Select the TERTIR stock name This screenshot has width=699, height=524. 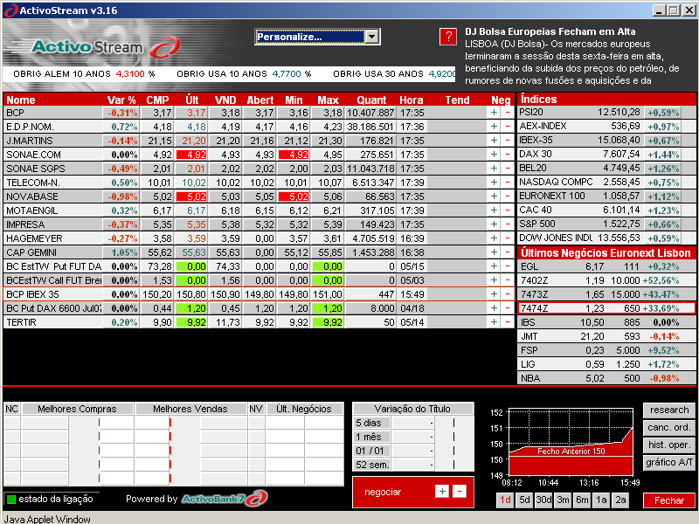21,322
